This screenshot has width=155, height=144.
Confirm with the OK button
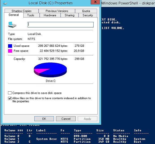(x=44, y=119)
